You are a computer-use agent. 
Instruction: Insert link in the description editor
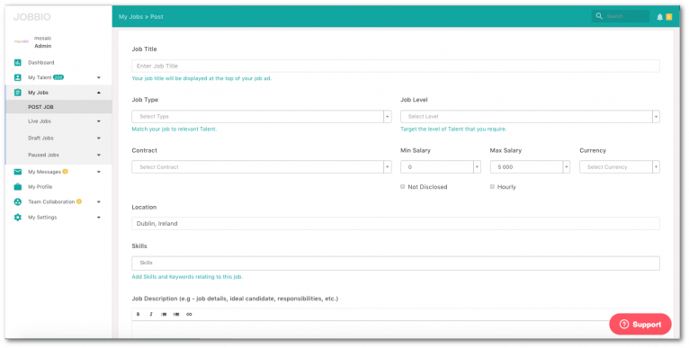[x=189, y=314]
